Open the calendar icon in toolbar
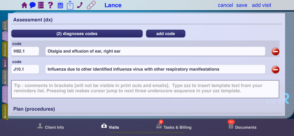 (60, 5)
